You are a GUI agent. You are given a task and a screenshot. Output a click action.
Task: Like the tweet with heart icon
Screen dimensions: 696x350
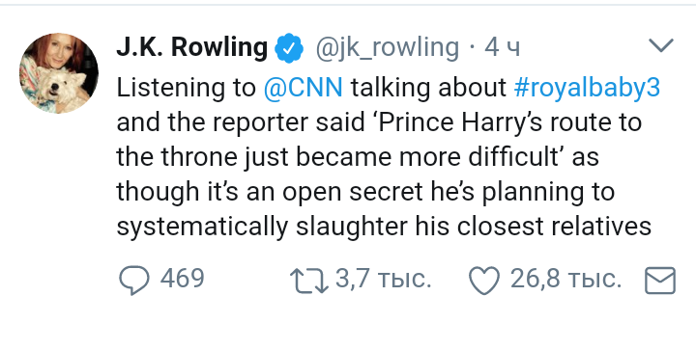pos(484,281)
